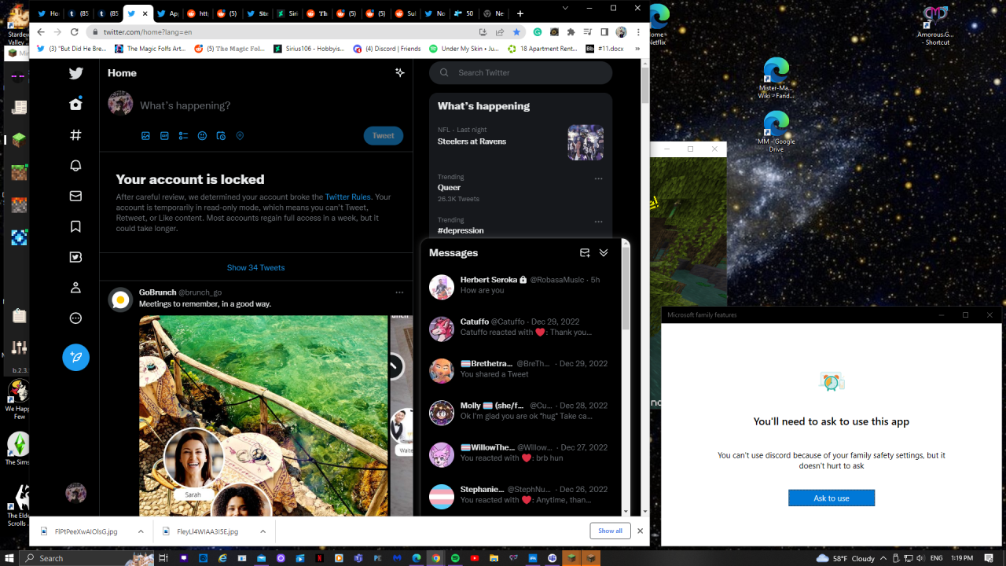
Task: Show hidden system tray icons
Action: click(x=883, y=558)
